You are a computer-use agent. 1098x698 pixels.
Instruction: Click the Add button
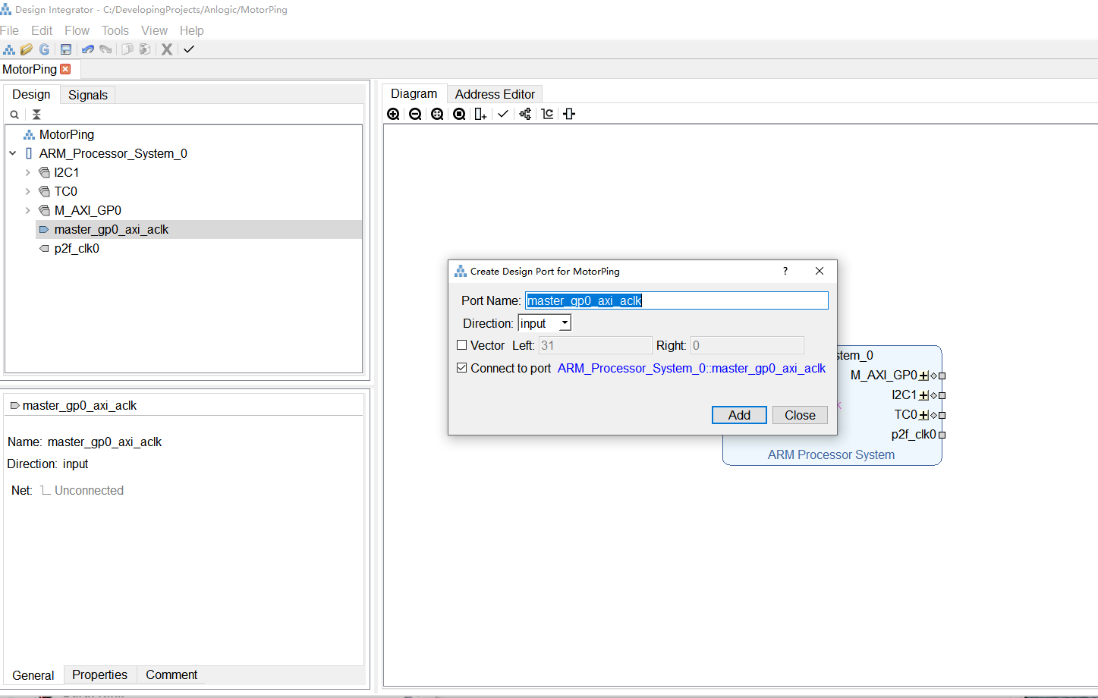pyautogui.click(x=739, y=415)
